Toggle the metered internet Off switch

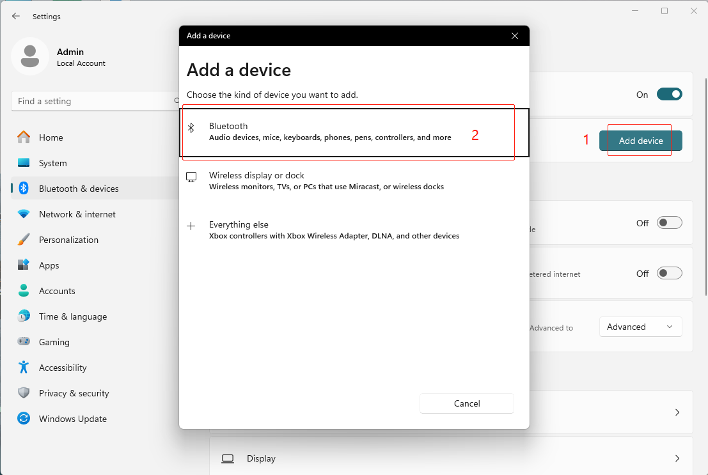(x=669, y=273)
